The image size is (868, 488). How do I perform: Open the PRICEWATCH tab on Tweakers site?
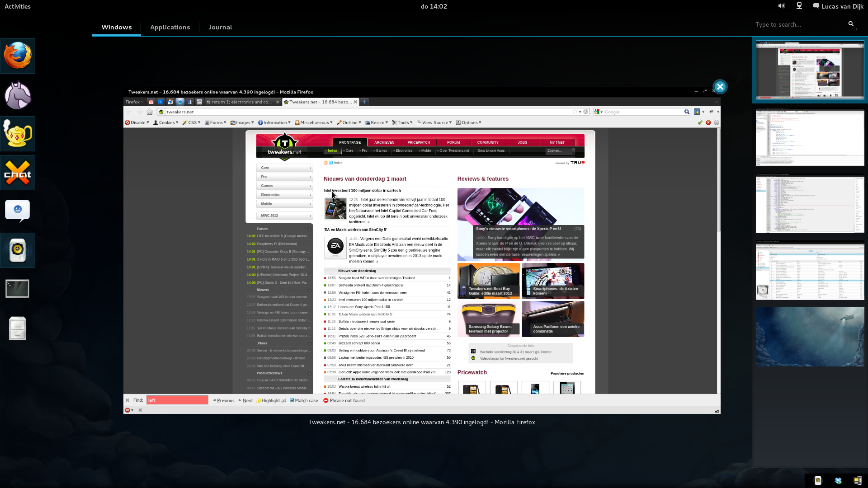click(419, 142)
